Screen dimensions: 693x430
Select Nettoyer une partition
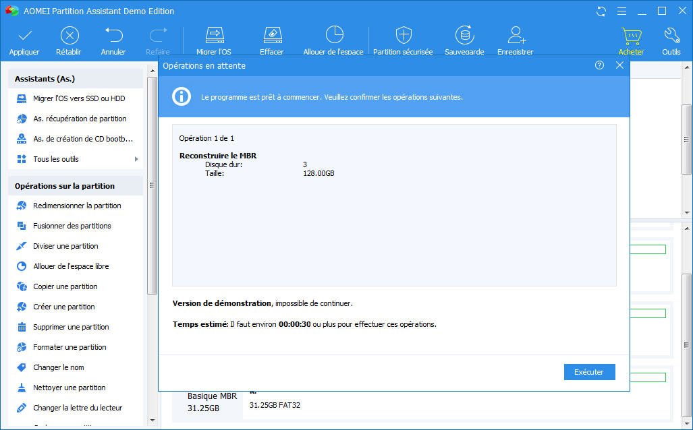75,388
